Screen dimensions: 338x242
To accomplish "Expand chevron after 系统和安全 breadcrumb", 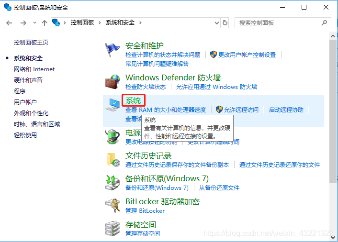I will coord(140,22).
